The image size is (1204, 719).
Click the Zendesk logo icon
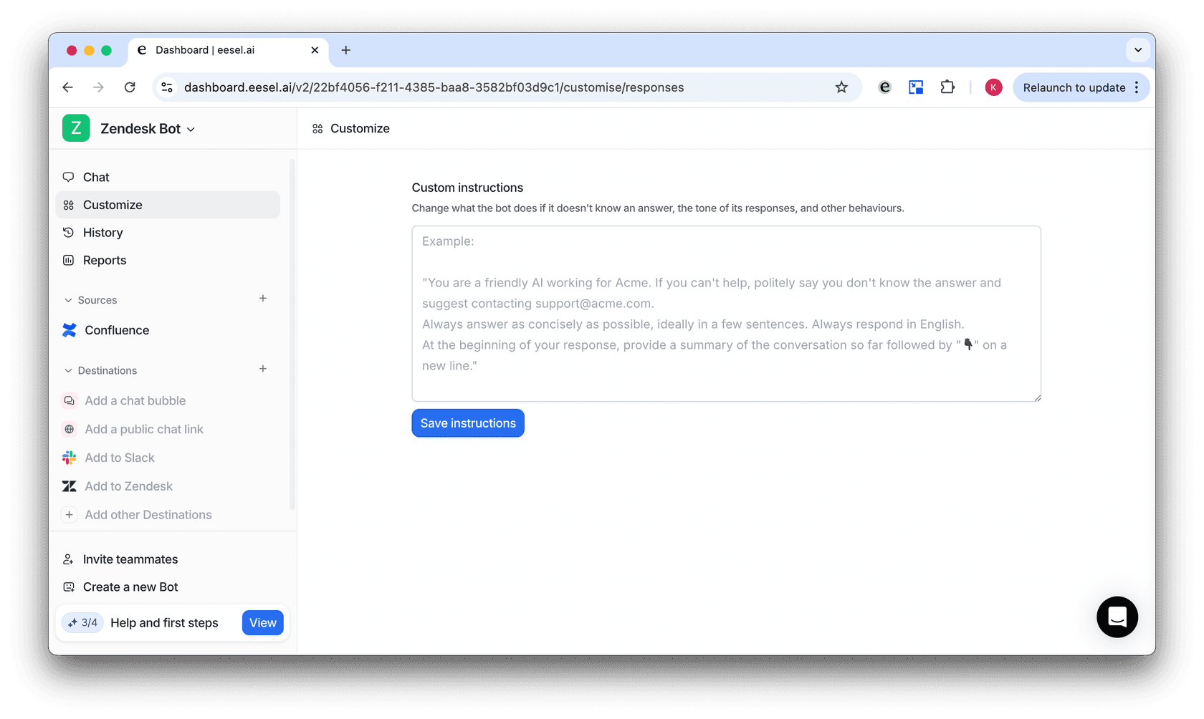coord(70,486)
